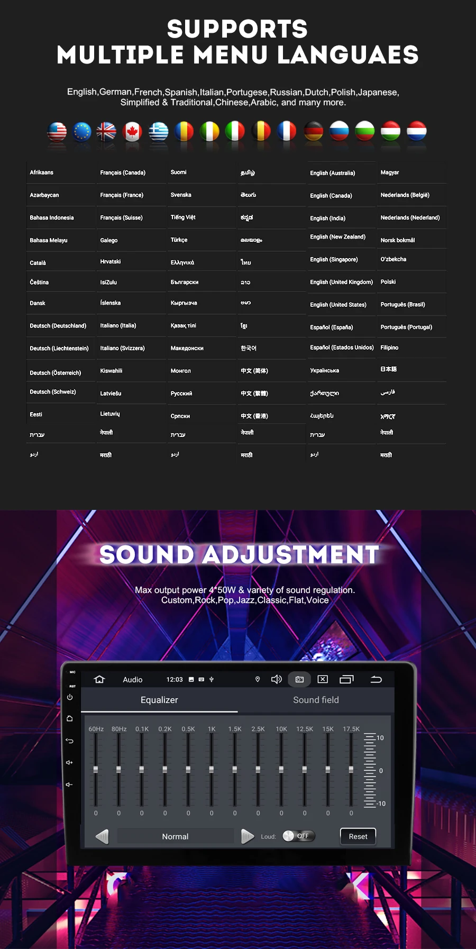Tap the USB icon in the status bar

pos(212,679)
